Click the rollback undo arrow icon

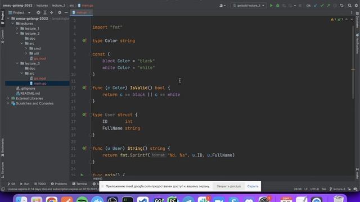(341, 6)
